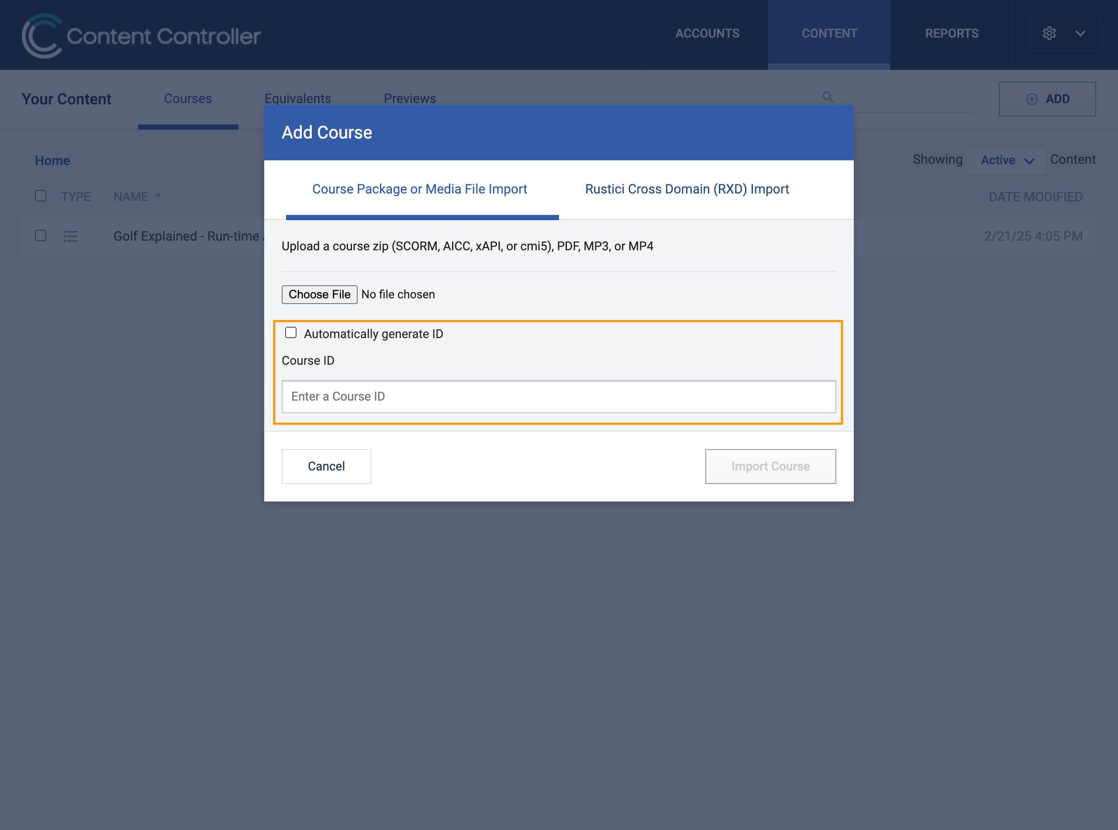The image size is (1118, 830).
Task: Go to the REPORTS section
Action: click(951, 34)
